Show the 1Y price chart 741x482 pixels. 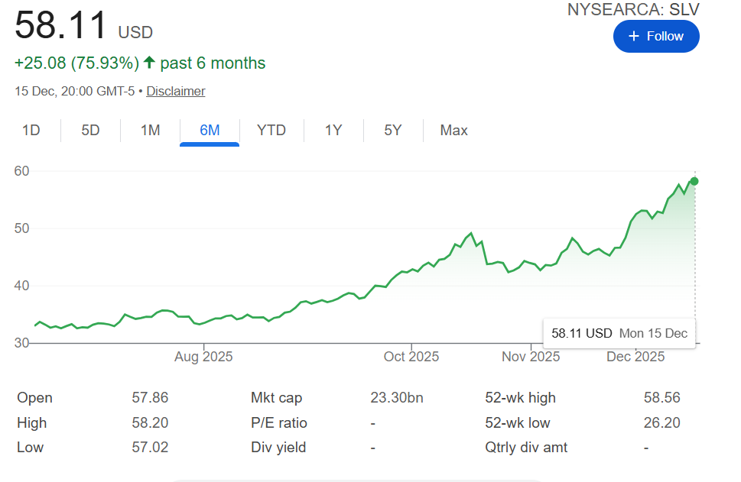point(333,131)
